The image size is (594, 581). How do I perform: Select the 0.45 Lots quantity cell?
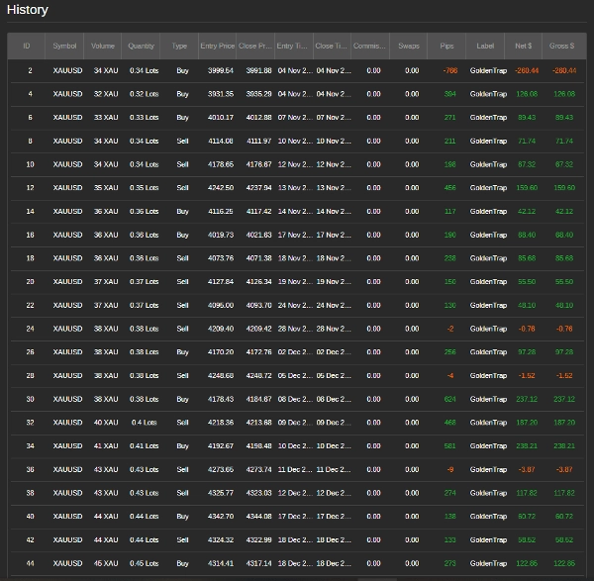144,563
